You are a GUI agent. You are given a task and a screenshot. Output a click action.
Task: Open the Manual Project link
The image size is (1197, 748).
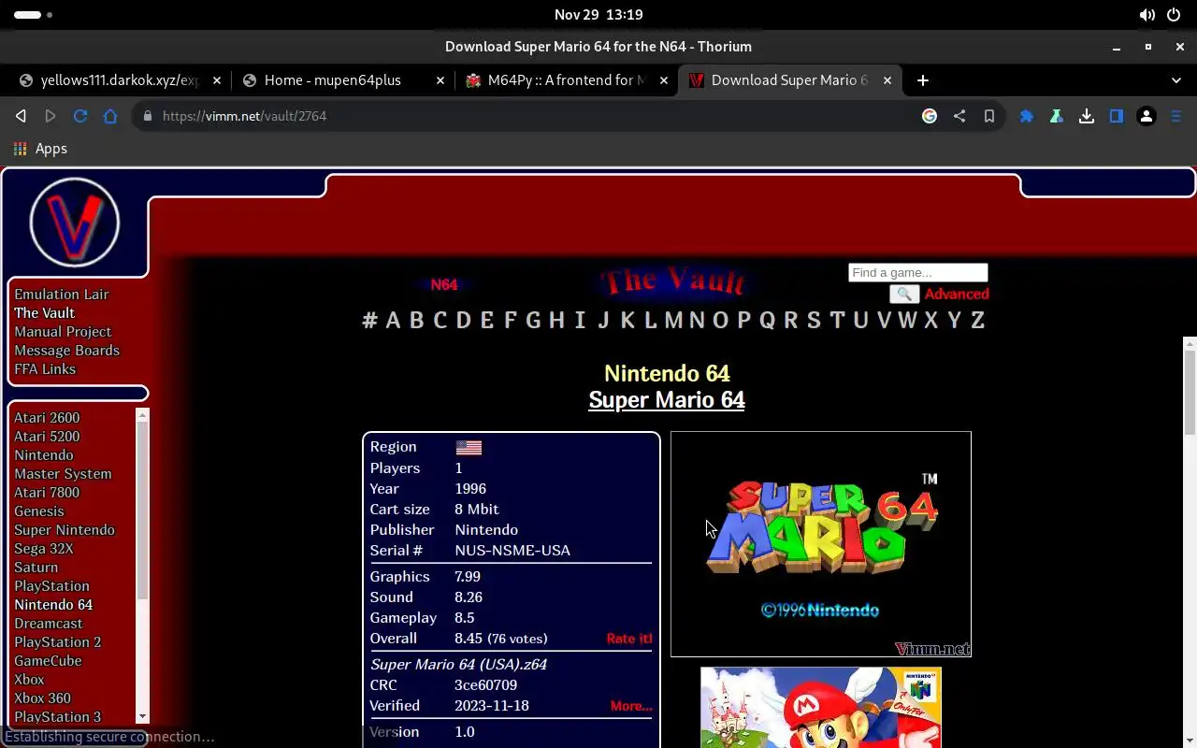coord(63,332)
